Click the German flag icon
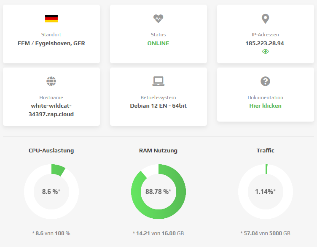The image size is (317, 247). (51, 19)
